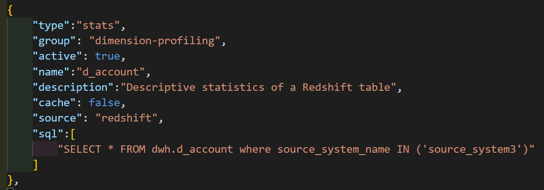This screenshot has width=544, height=190.
Task: Click the true boolean after active
Action: click(108, 56)
